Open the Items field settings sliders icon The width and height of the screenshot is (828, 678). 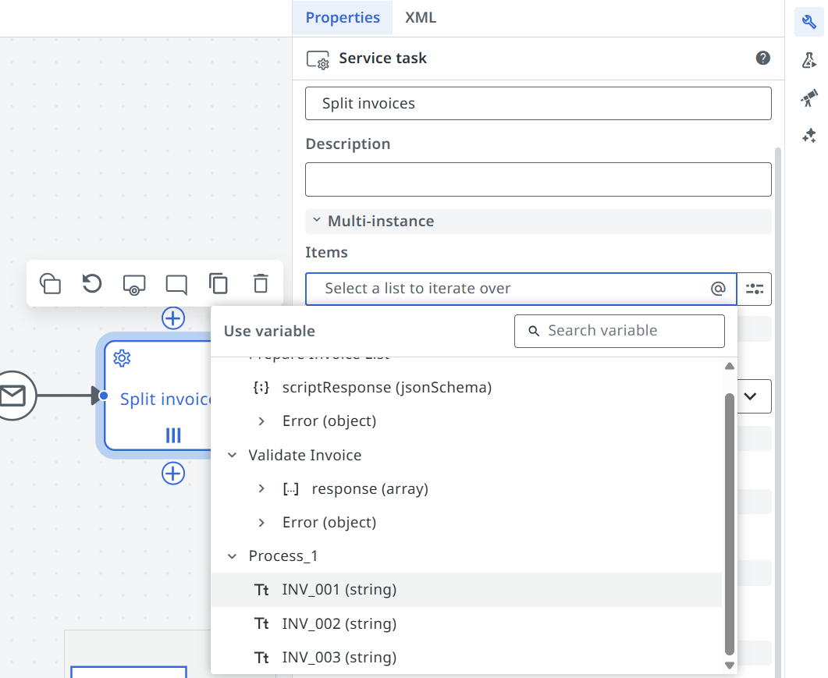(754, 289)
